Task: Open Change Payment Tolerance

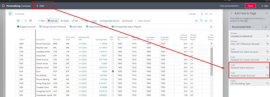Action: [52, 27]
